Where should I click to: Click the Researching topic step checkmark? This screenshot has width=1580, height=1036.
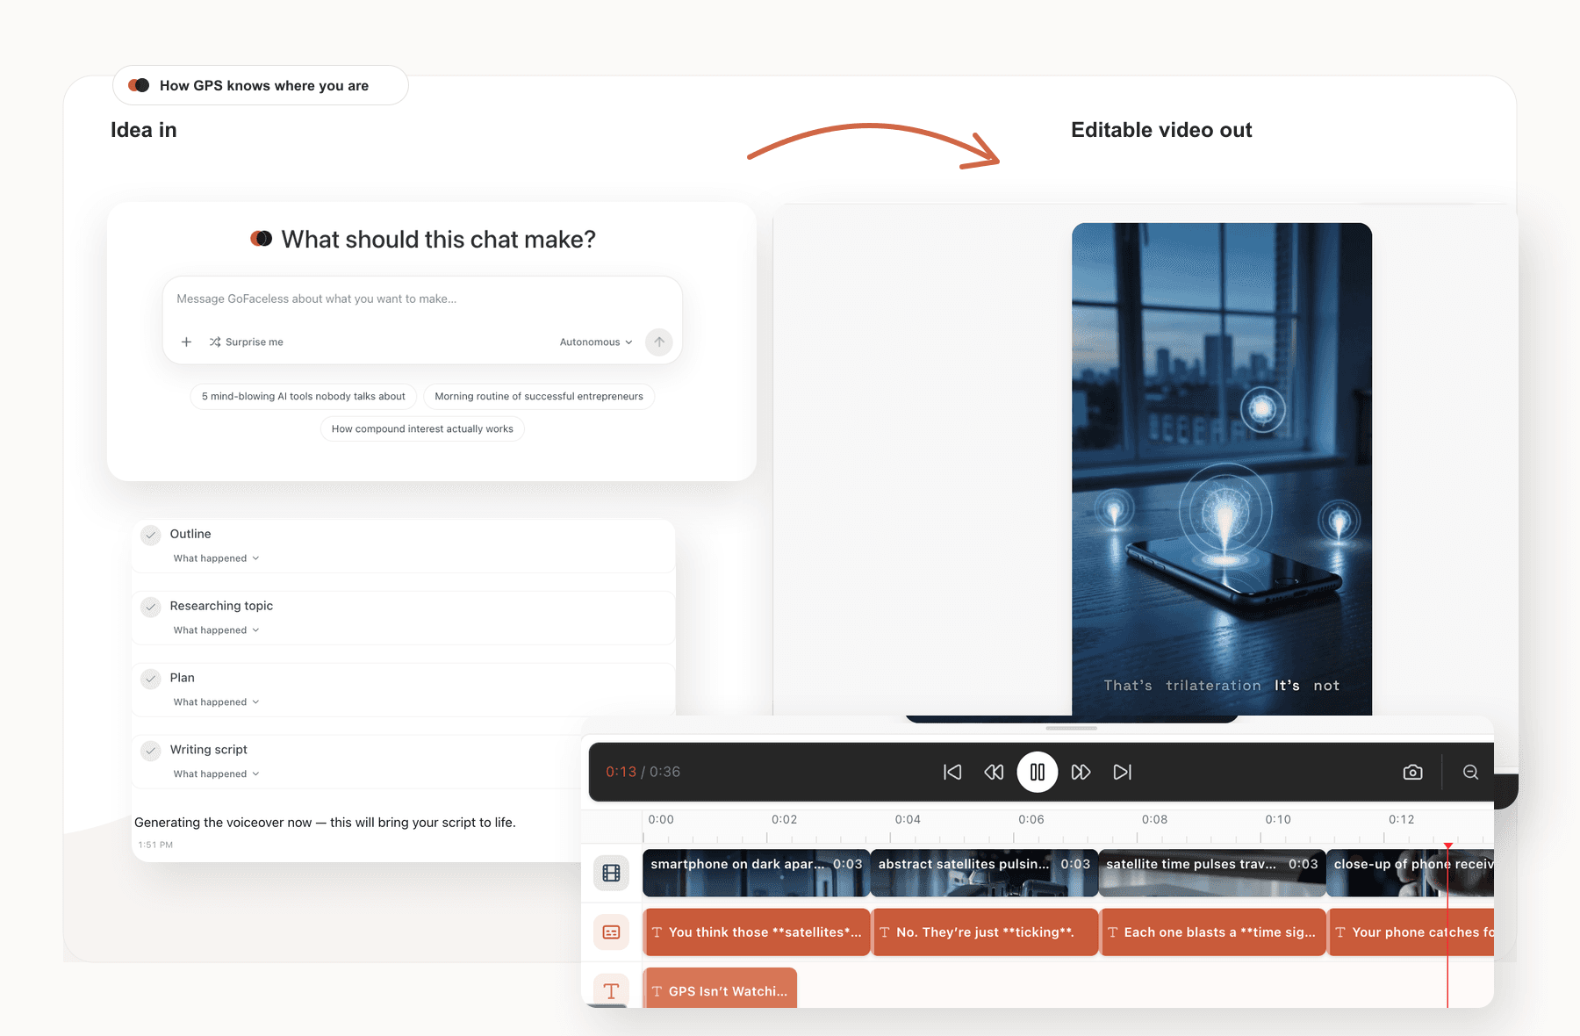click(151, 607)
